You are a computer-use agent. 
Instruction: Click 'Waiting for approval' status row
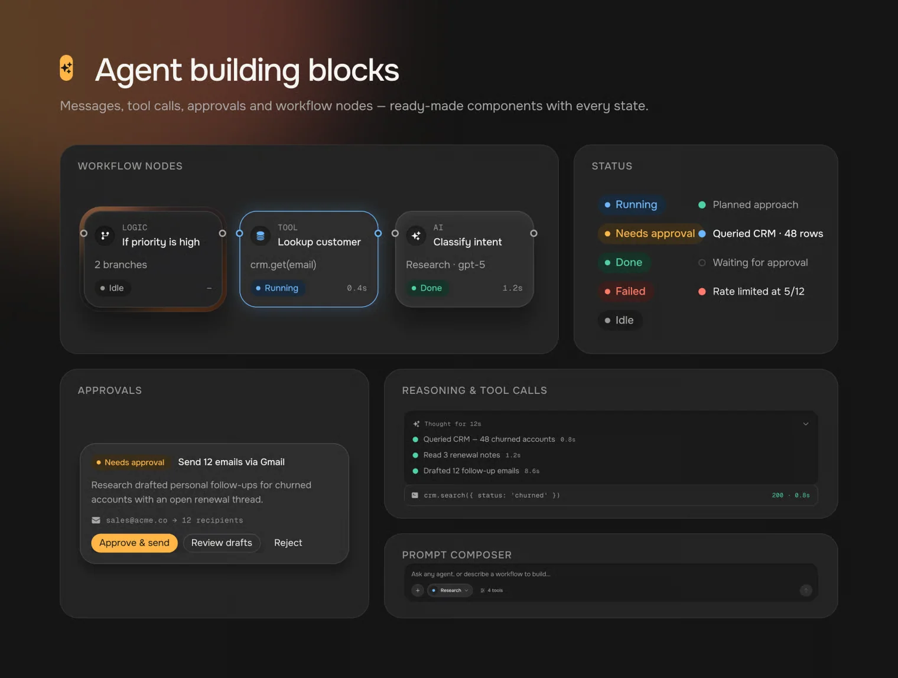click(x=753, y=262)
